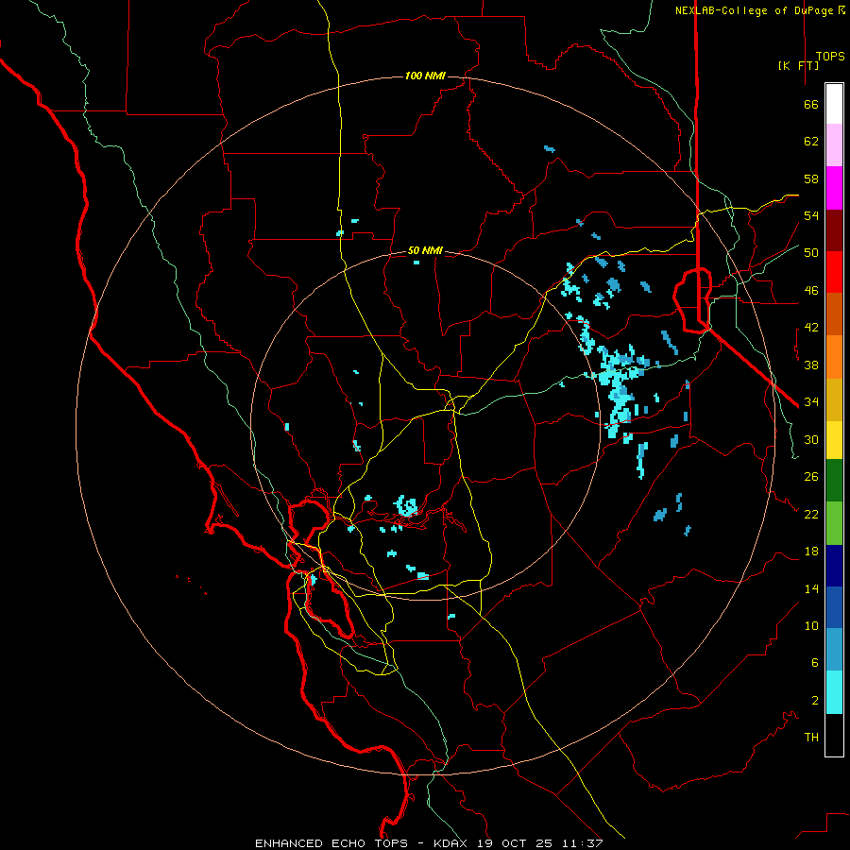
Task: Pick the cyan legend swatch
Action: (834, 692)
